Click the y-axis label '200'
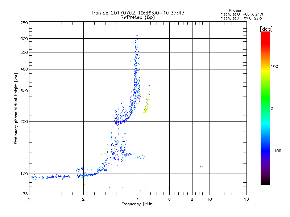 click(24, 122)
